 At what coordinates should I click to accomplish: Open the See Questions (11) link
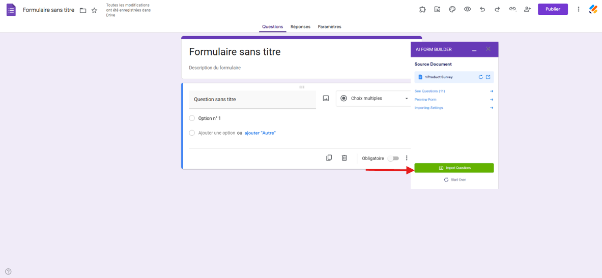[x=430, y=91]
